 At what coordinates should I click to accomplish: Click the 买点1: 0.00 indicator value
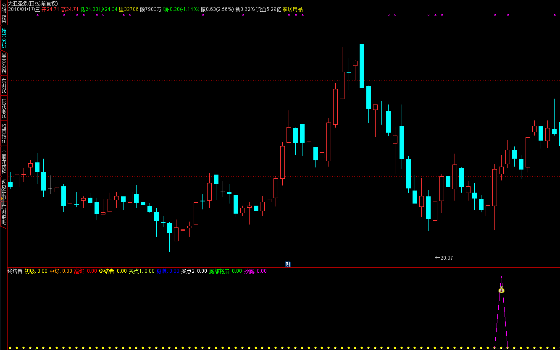pyautogui.click(x=142, y=271)
